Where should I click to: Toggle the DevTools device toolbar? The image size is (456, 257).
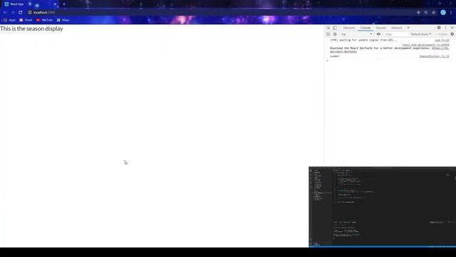[335, 28]
